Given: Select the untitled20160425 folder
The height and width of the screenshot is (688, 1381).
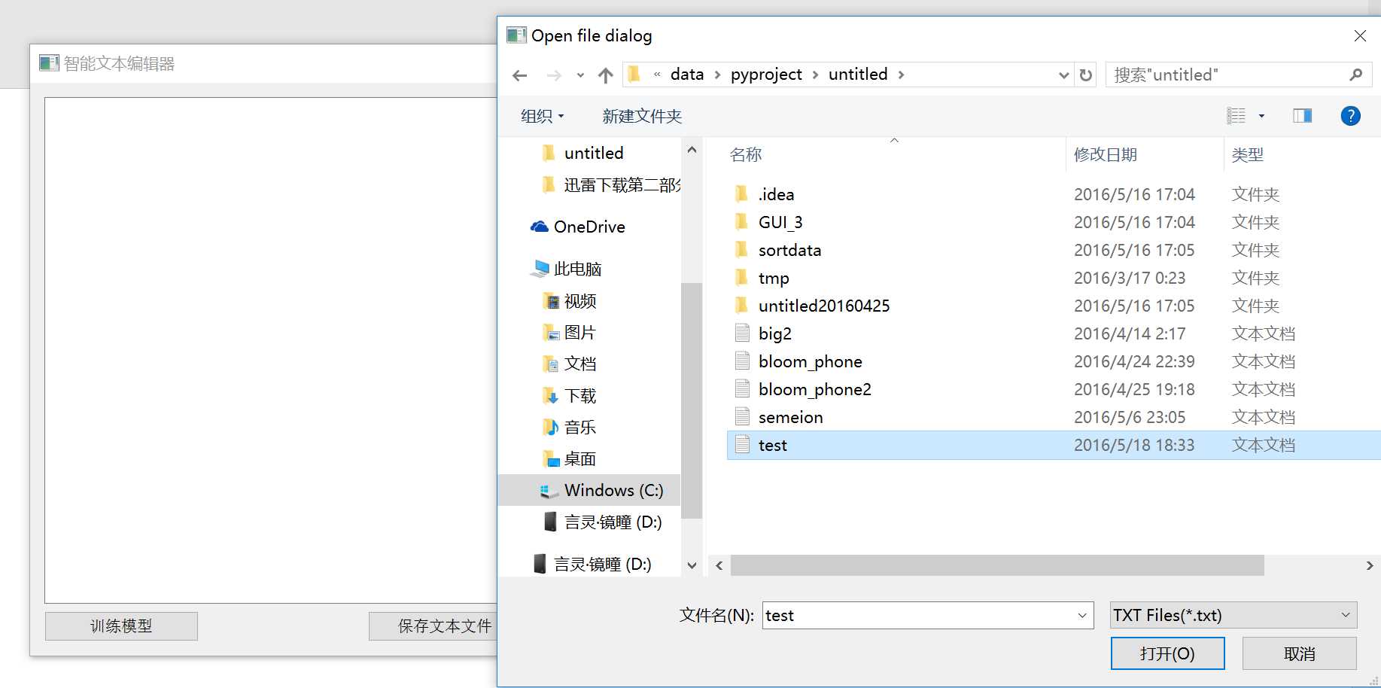Looking at the screenshot, I should [x=824, y=306].
